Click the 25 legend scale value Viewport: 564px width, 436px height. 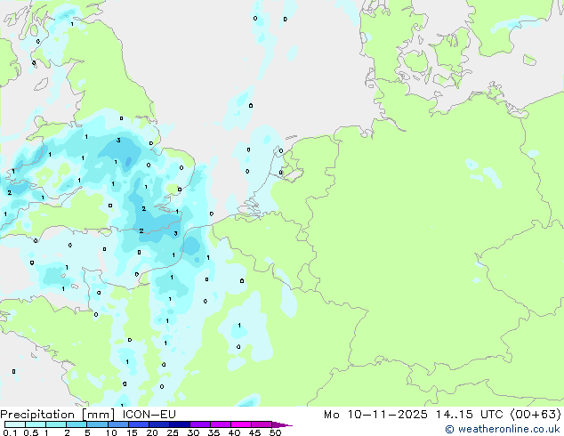click(x=173, y=432)
